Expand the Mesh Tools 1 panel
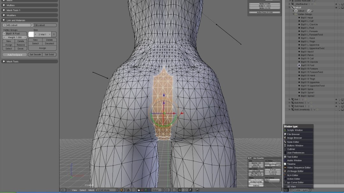 tap(4, 10)
